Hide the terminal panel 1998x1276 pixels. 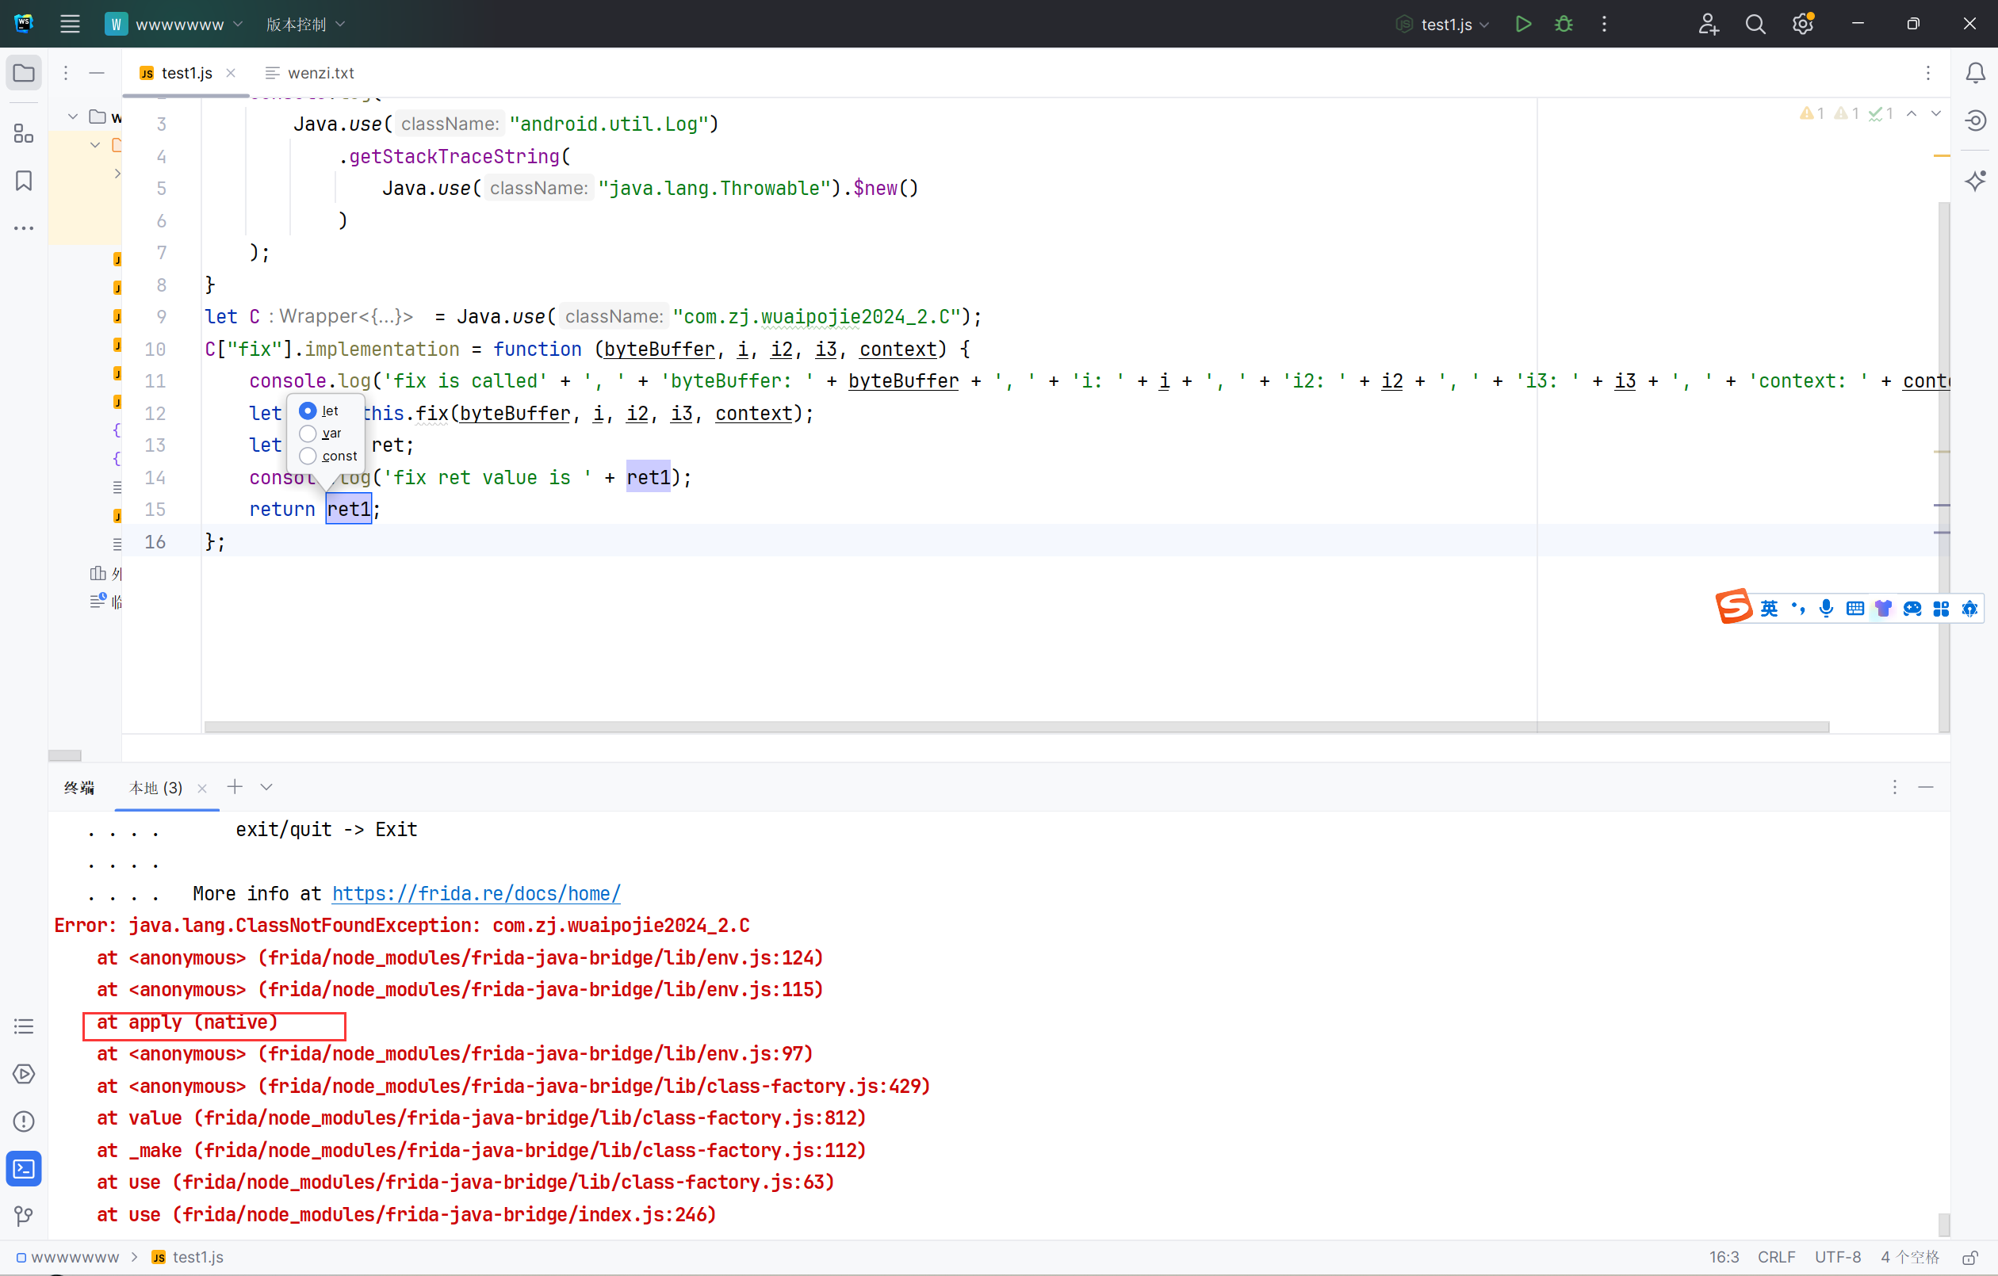click(1926, 787)
